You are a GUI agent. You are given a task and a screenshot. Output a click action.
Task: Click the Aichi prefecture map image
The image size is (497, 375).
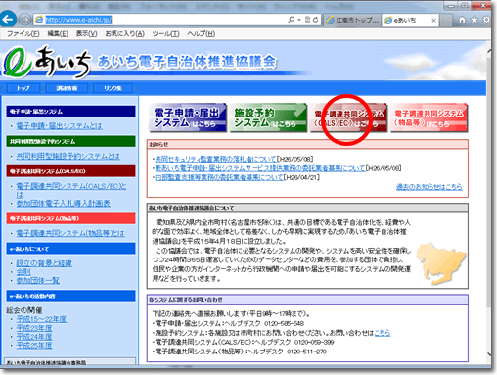(441, 263)
